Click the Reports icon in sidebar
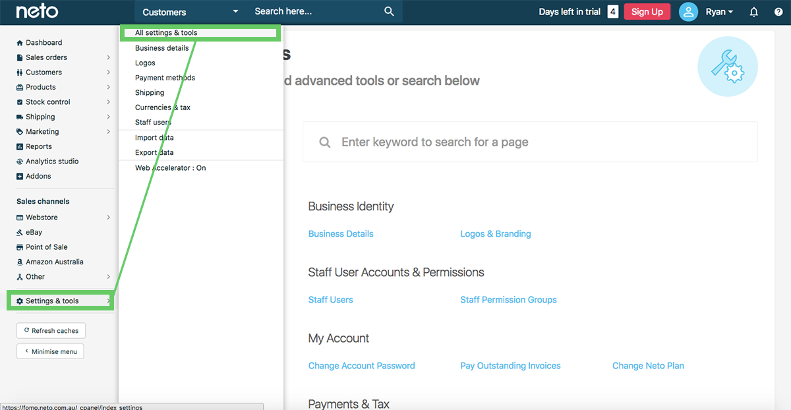The image size is (791, 410). click(x=20, y=146)
